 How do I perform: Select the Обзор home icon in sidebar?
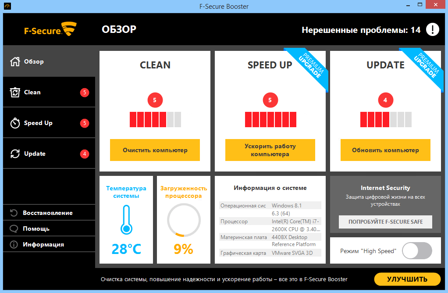click(x=15, y=61)
